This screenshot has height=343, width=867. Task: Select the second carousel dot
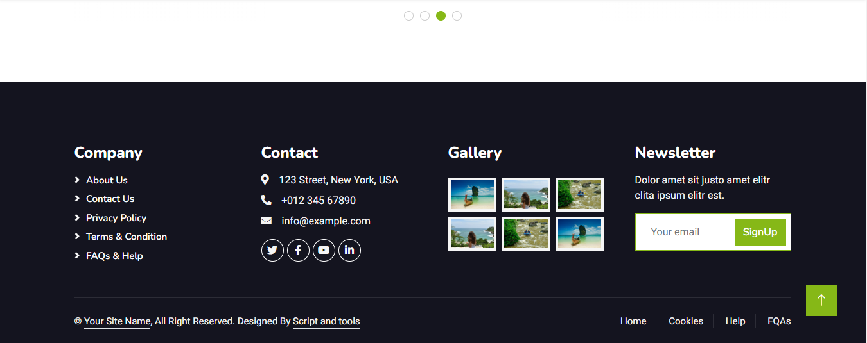pos(425,16)
